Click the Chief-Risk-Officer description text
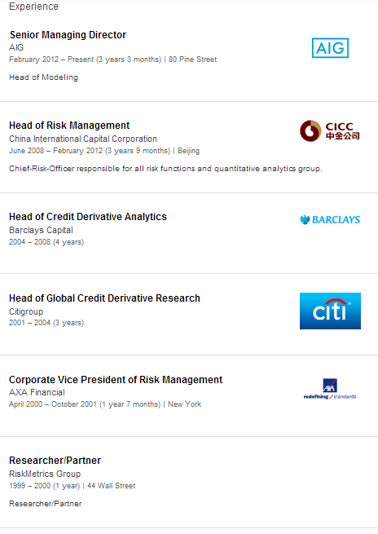 (x=165, y=169)
